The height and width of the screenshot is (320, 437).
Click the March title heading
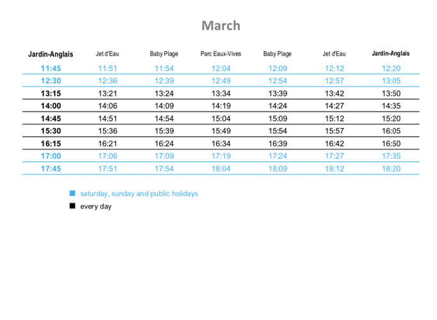(x=221, y=26)
